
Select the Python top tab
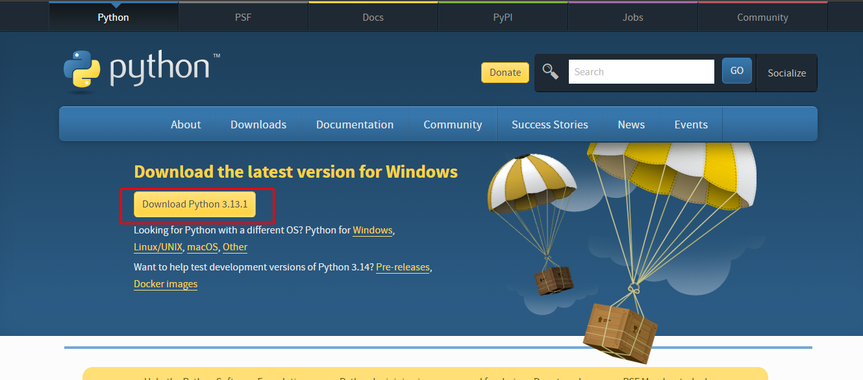coord(114,17)
